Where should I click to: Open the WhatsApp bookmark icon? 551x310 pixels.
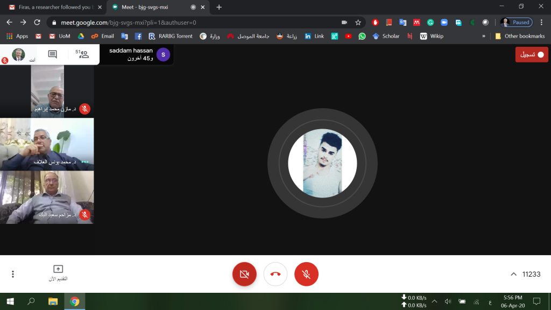(x=362, y=36)
